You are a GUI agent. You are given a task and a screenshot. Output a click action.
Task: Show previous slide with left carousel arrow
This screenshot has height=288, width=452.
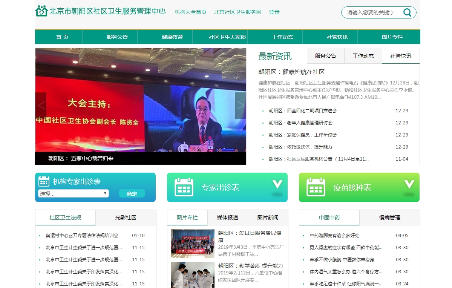[41, 106]
